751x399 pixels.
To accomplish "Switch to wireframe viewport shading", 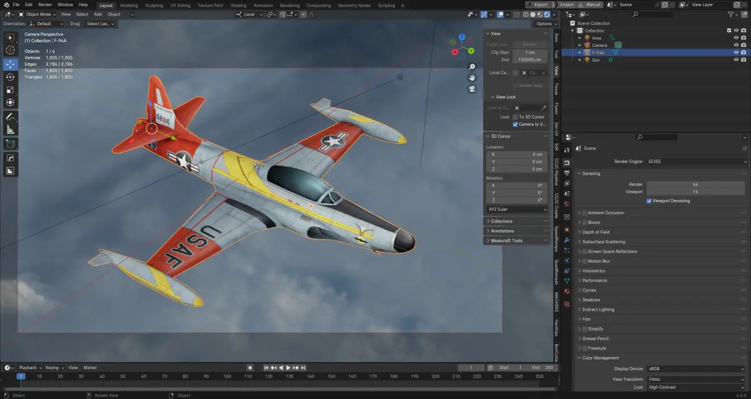I will [x=525, y=14].
